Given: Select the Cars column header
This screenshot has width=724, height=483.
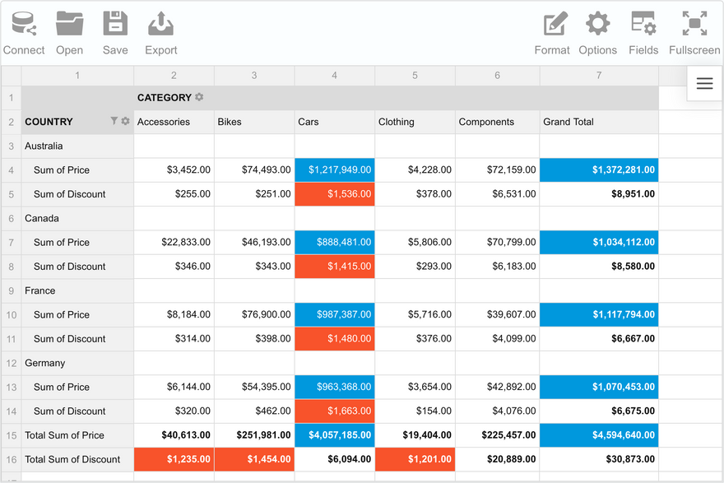Looking at the screenshot, I should tap(334, 122).
